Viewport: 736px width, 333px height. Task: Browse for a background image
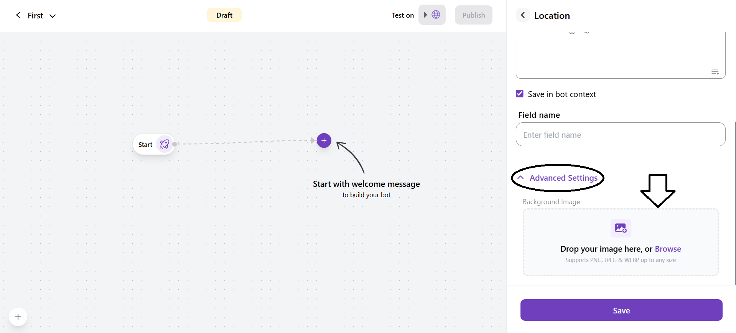(668, 249)
